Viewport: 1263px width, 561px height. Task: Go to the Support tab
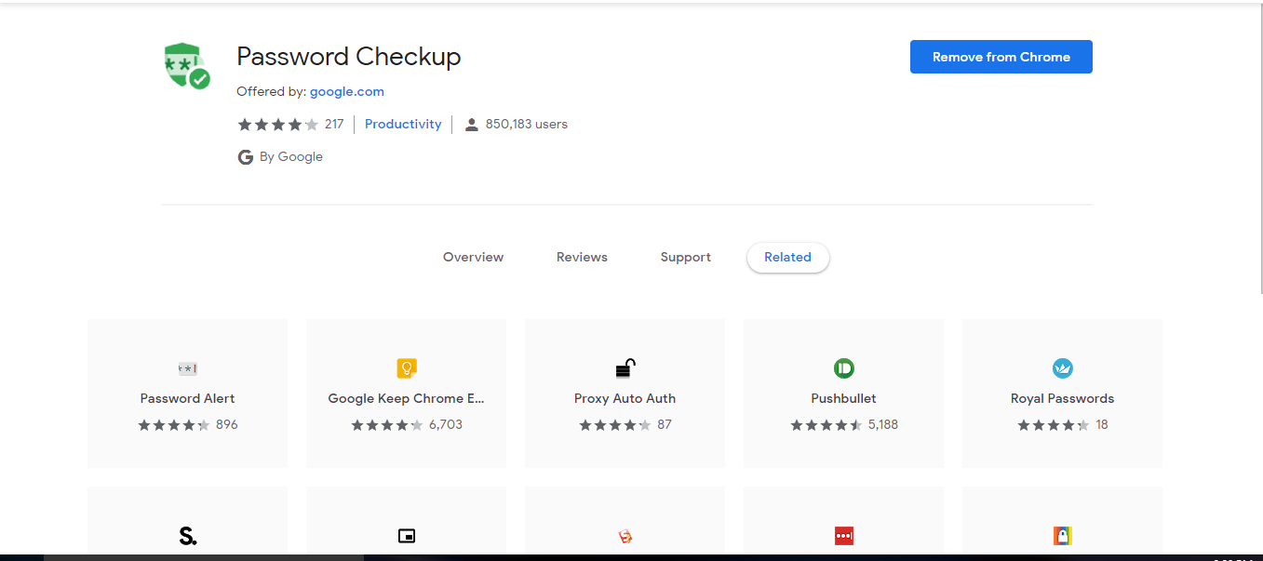point(686,258)
